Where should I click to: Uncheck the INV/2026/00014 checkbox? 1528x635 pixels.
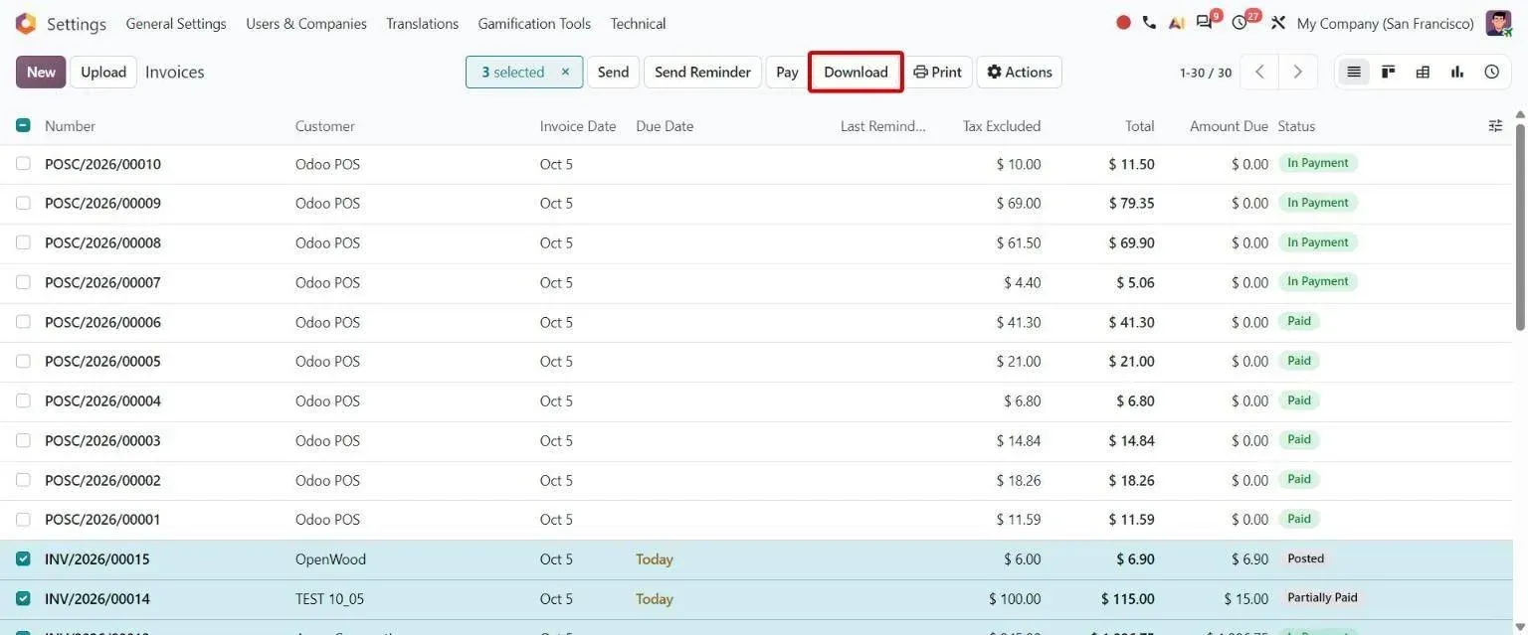pyautogui.click(x=23, y=599)
